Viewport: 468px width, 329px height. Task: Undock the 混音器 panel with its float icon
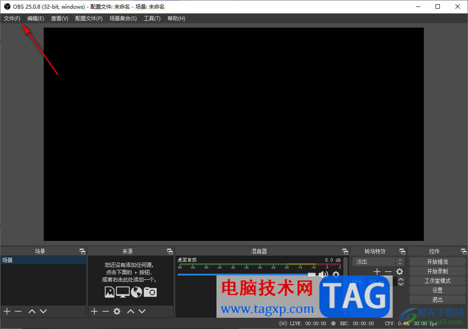345,251
